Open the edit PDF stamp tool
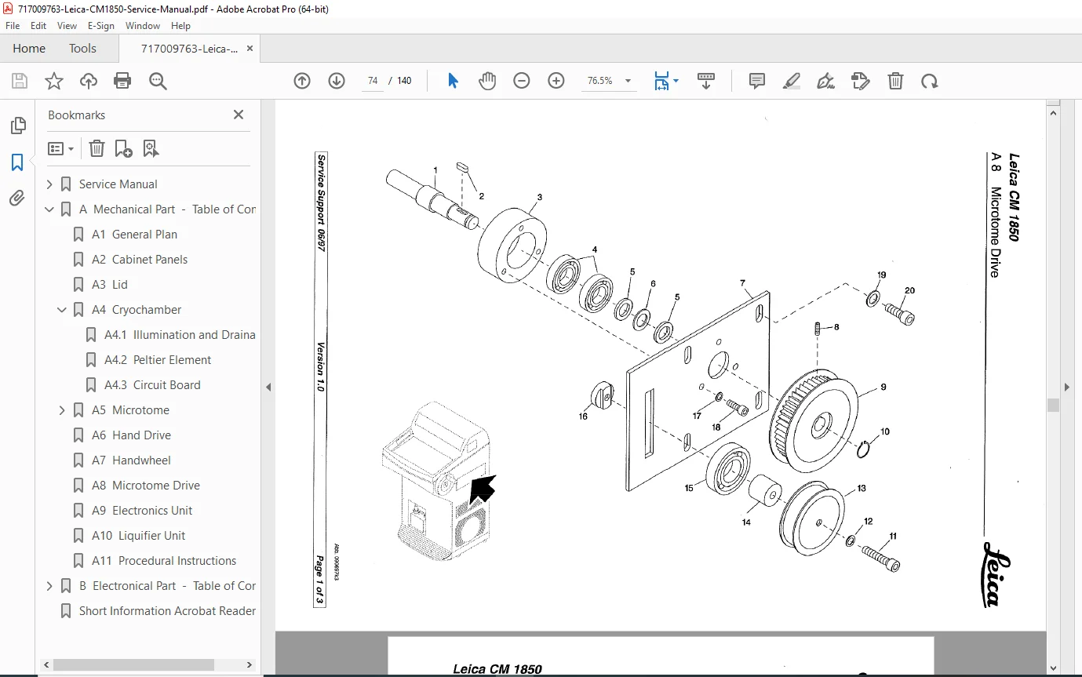Screen dimensions: 1082x677 [x=861, y=81]
